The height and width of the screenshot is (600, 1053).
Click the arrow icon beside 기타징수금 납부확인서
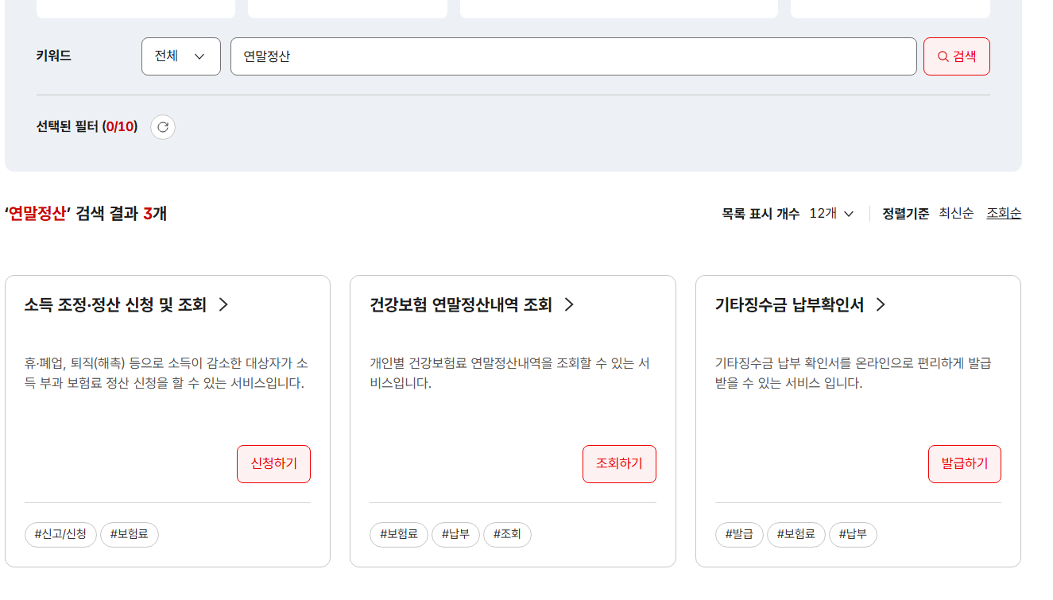(880, 304)
